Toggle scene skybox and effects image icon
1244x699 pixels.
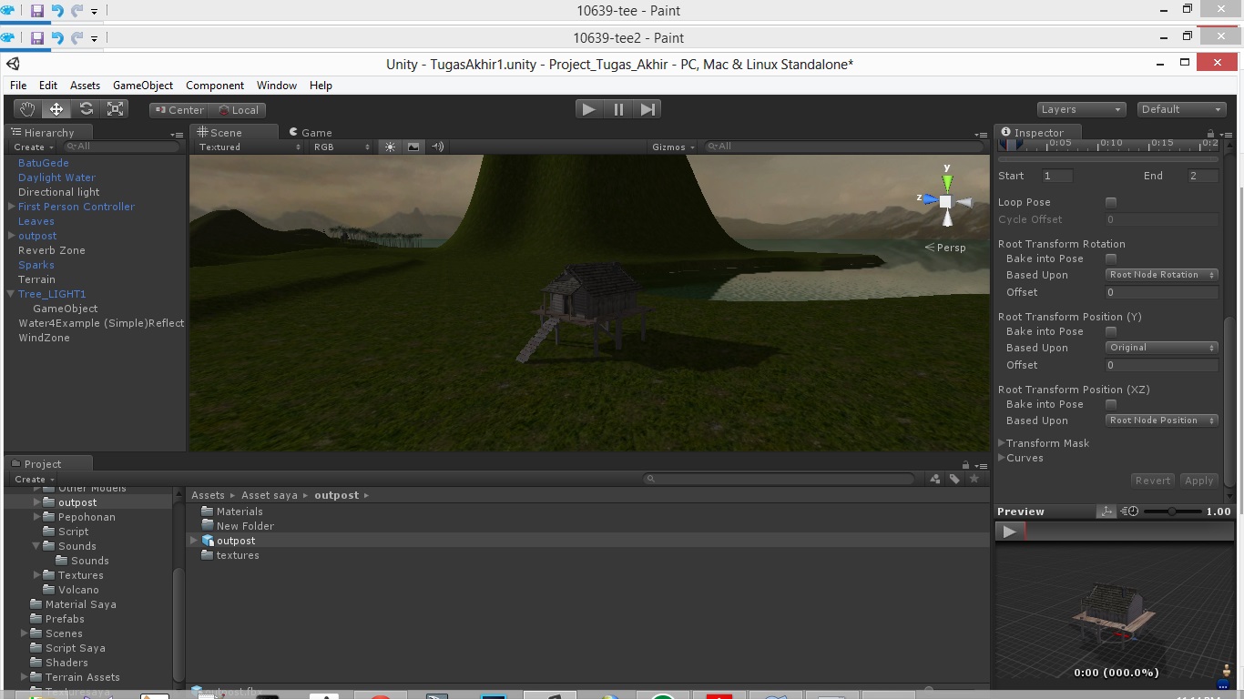pos(413,147)
